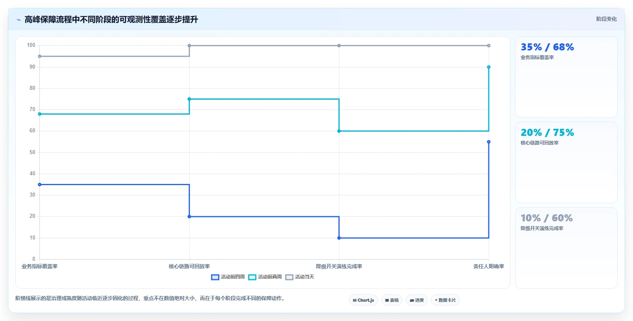The height and width of the screenshot is (321, 633).
Task: Click the 数据卡片 tag chip
Action: click(445, 300)
